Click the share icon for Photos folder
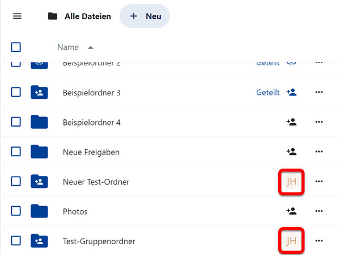 [x=291, y=211]
